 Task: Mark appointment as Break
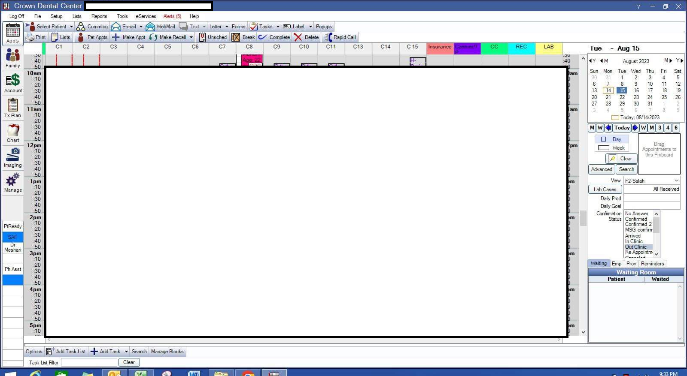tap(243, 37)
